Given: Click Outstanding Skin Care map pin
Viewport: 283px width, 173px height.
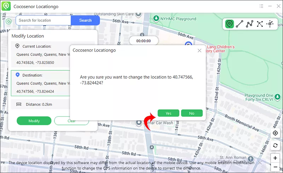Looking at the screenshot, I should tap(138, 15).
